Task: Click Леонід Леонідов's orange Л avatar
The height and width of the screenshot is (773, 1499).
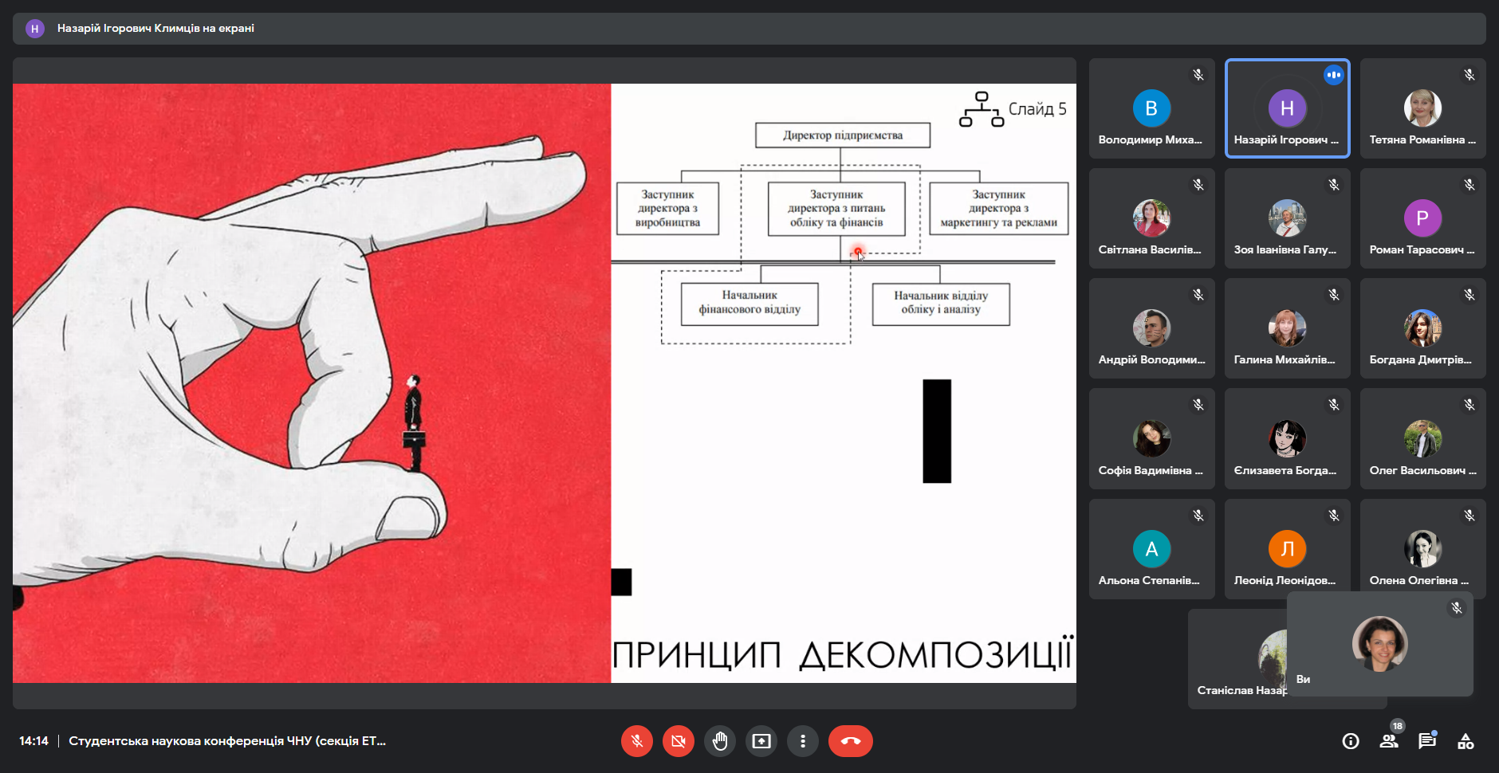Action: (x=1287, y=549)
